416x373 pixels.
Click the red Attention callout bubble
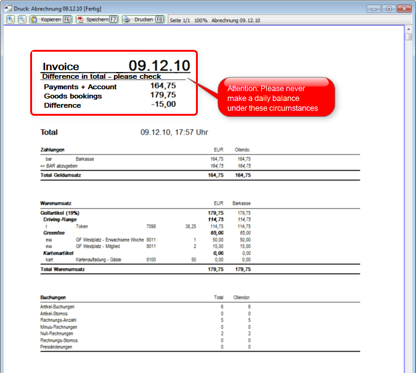point(276,98)
